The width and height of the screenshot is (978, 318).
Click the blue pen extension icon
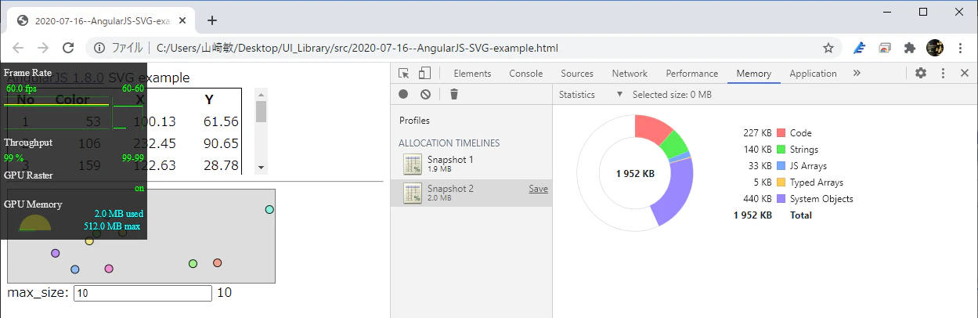click(x=859, y=48)
